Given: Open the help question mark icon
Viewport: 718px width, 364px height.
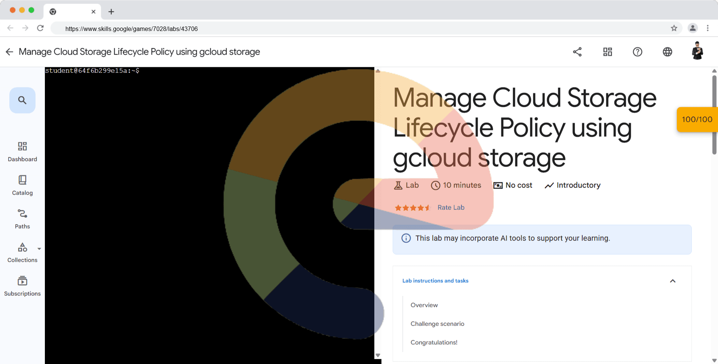Looking at the screenshot, I should (x=638, y=52).
